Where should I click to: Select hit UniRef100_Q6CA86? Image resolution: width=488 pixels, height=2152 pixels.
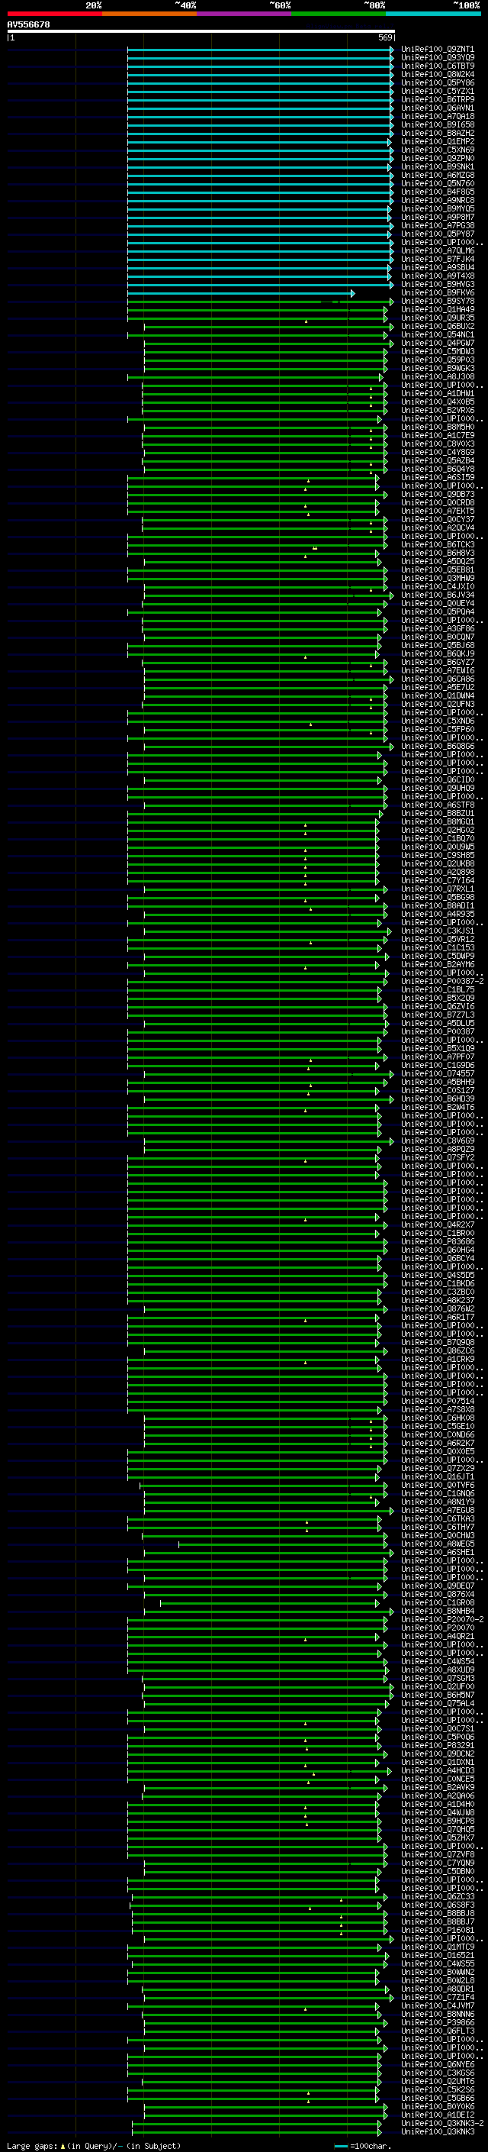tap(438, 679)
